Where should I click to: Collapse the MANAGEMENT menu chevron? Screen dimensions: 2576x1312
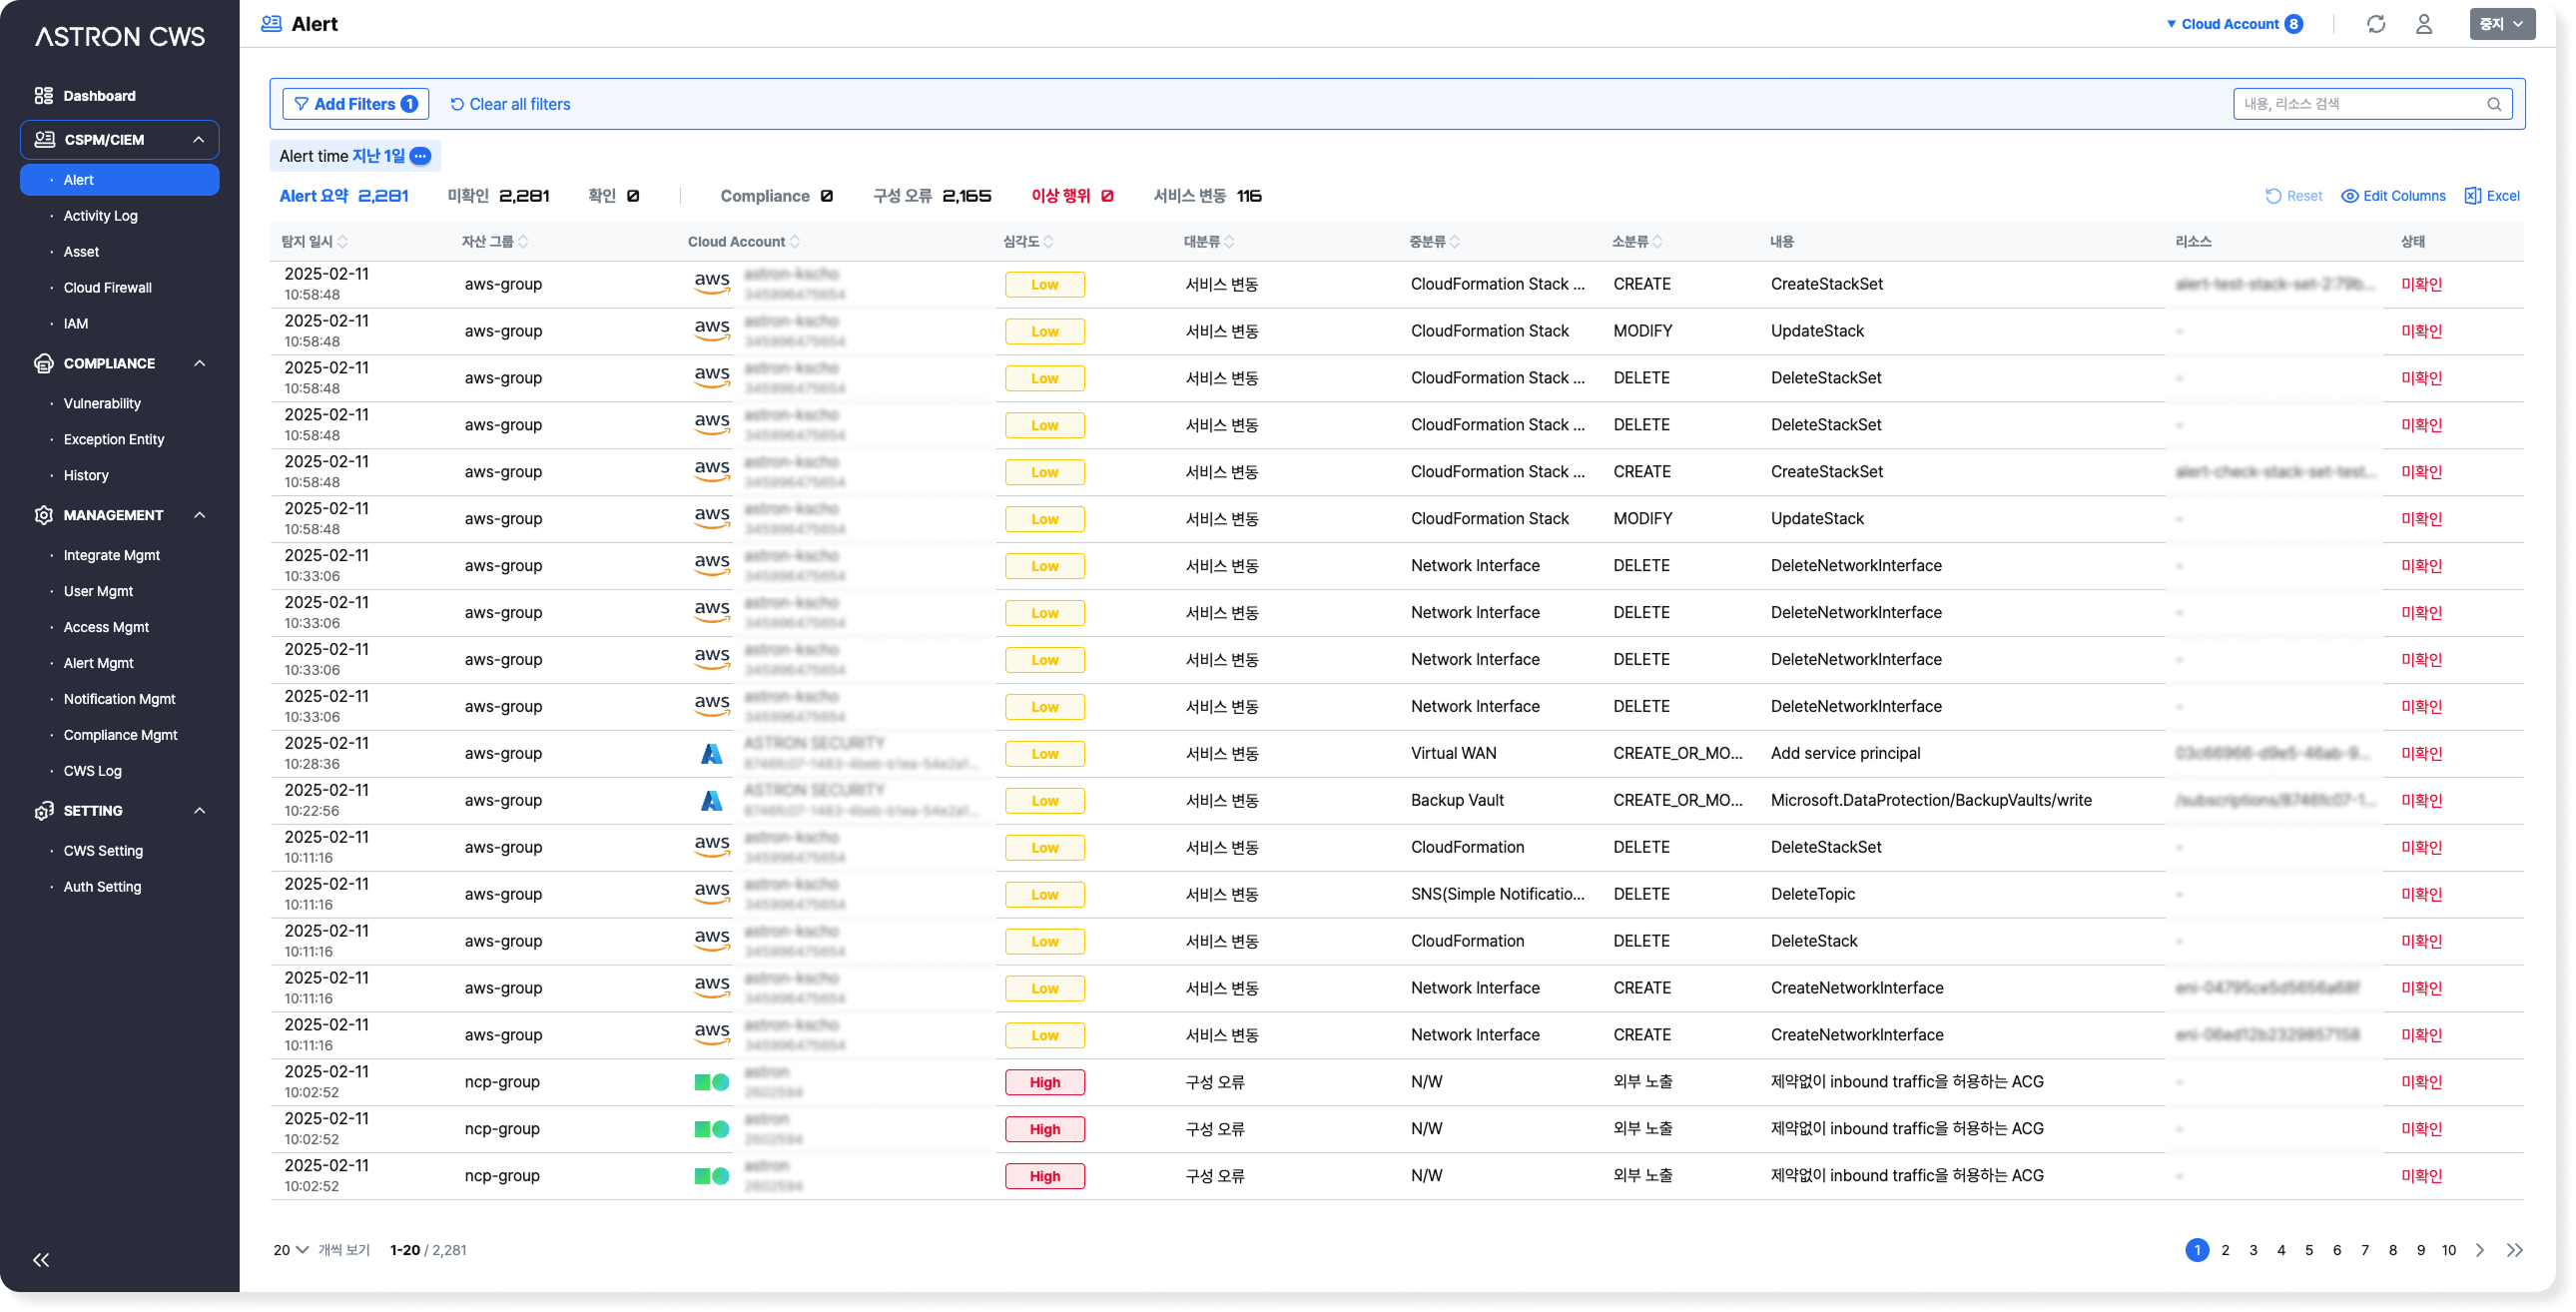coord(199,515)
